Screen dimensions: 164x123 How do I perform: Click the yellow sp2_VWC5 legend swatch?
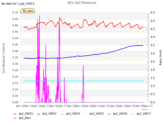[x=86, y=114]
